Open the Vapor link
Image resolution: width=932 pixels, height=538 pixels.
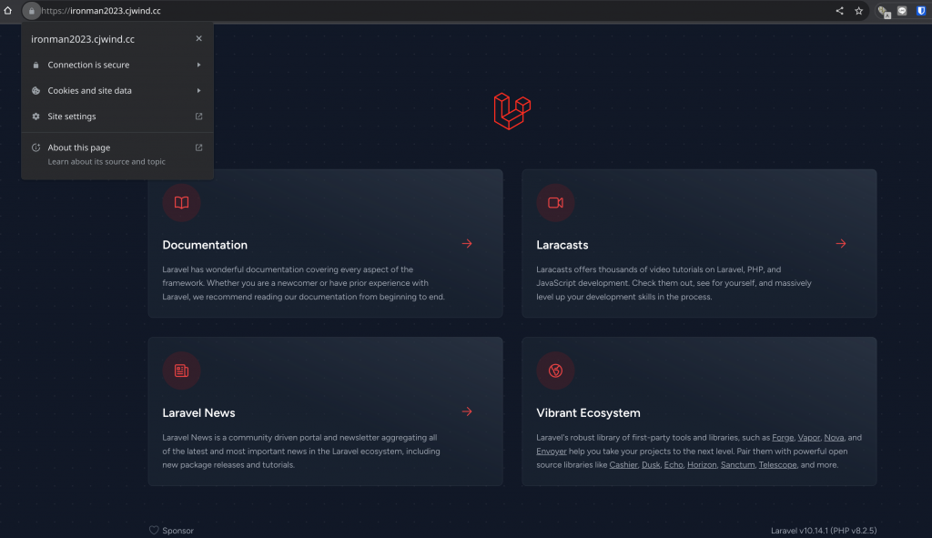click(809, 438)
